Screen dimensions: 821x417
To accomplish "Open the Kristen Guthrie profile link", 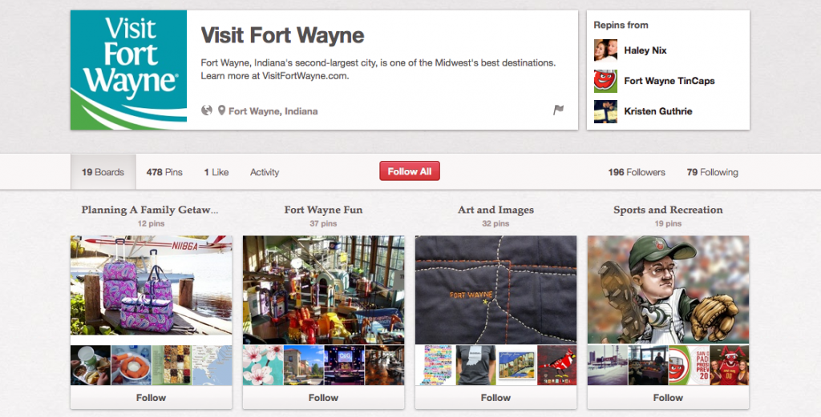I will tap(658, 111).
